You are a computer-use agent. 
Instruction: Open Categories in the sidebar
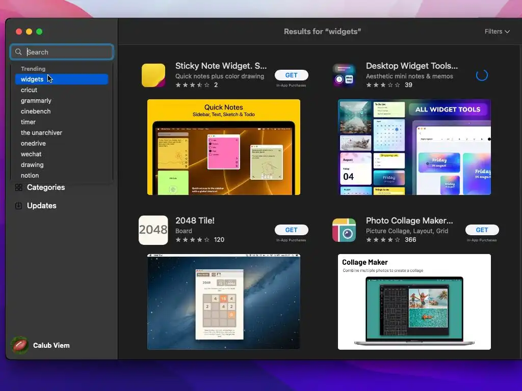click(46, 187)
